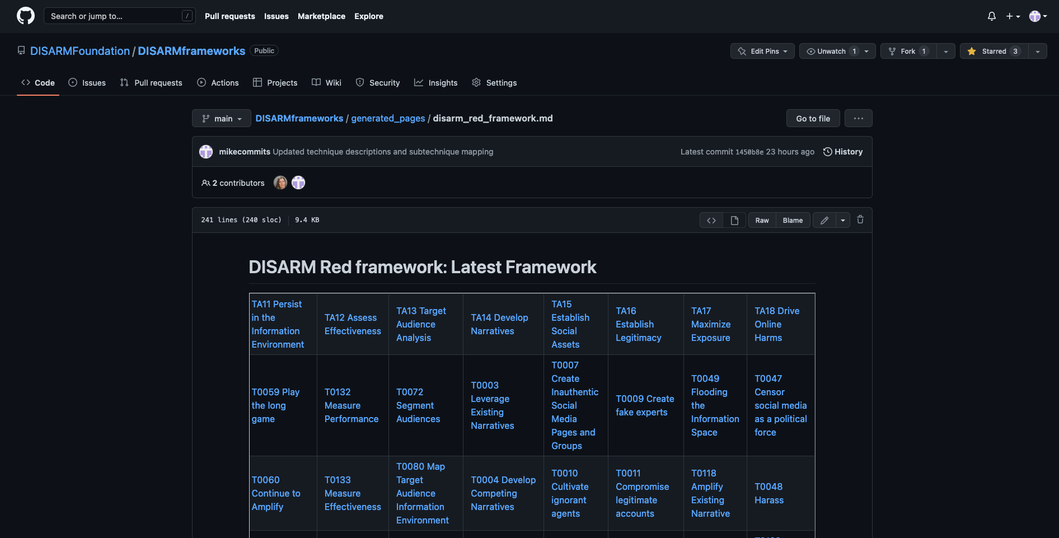Edit this file with the pencil icon

tap(824, 220)
